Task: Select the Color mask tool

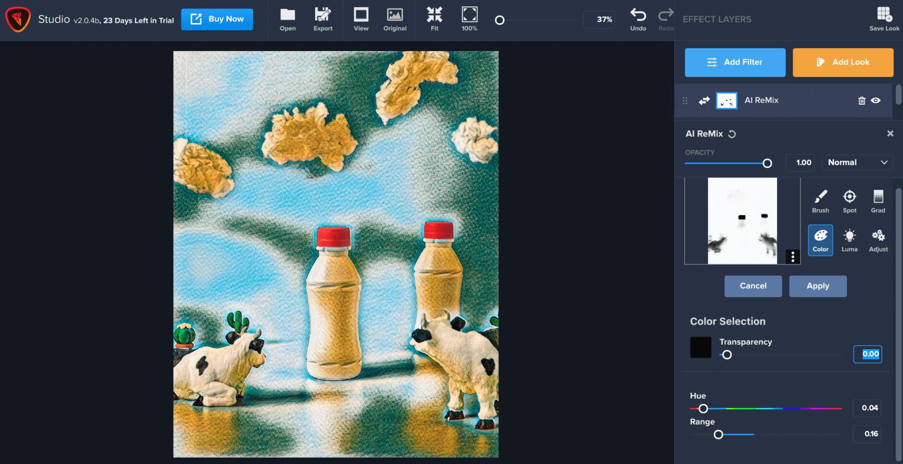Action: [x=821, y=240]
